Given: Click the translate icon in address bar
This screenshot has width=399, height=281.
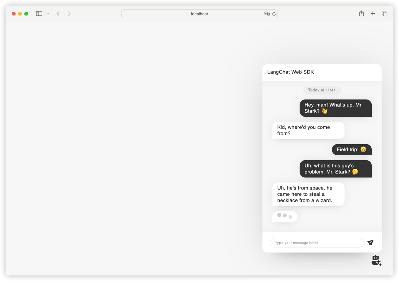Looking at the screenshot, I should (267, 14).
